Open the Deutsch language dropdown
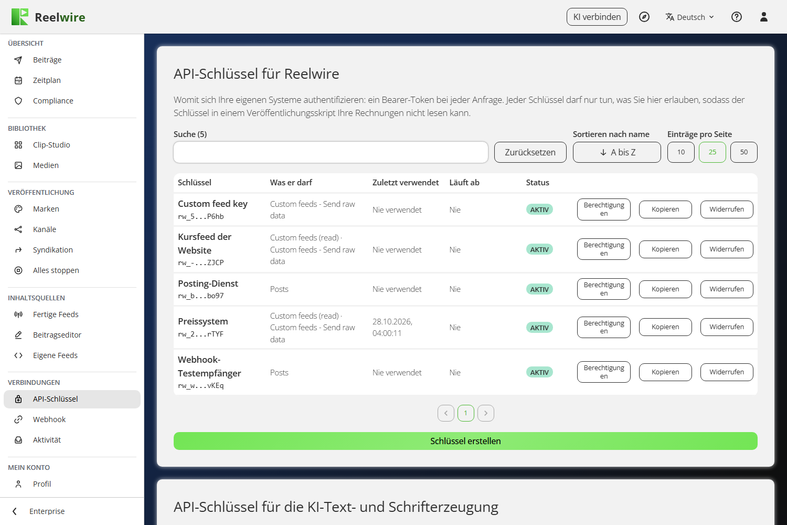The image size is (787, 525). 689,17
